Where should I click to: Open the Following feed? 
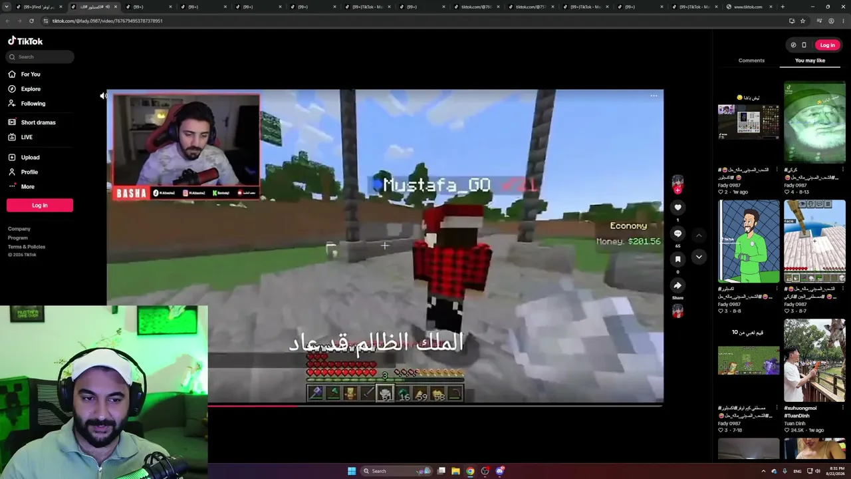(27, 104)
